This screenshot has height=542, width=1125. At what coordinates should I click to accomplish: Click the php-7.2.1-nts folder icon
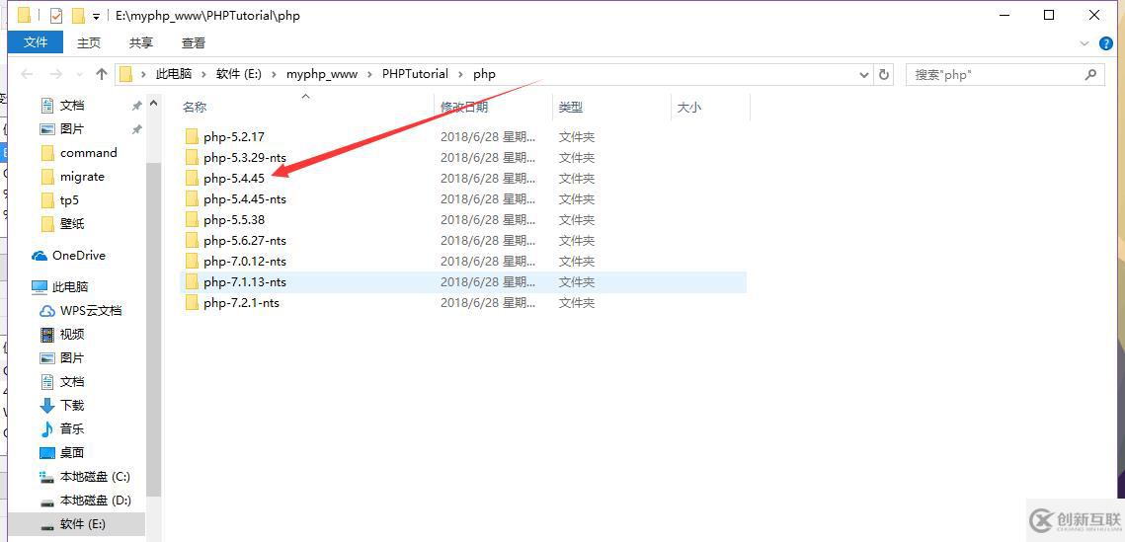tap(192, 303)
